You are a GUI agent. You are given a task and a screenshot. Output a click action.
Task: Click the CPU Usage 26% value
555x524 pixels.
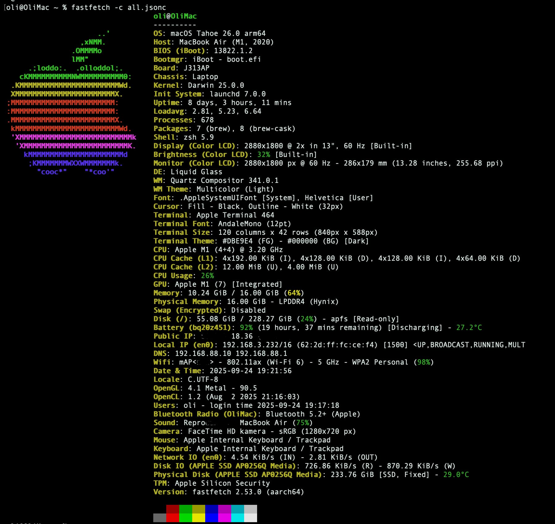tap(207, 276)
